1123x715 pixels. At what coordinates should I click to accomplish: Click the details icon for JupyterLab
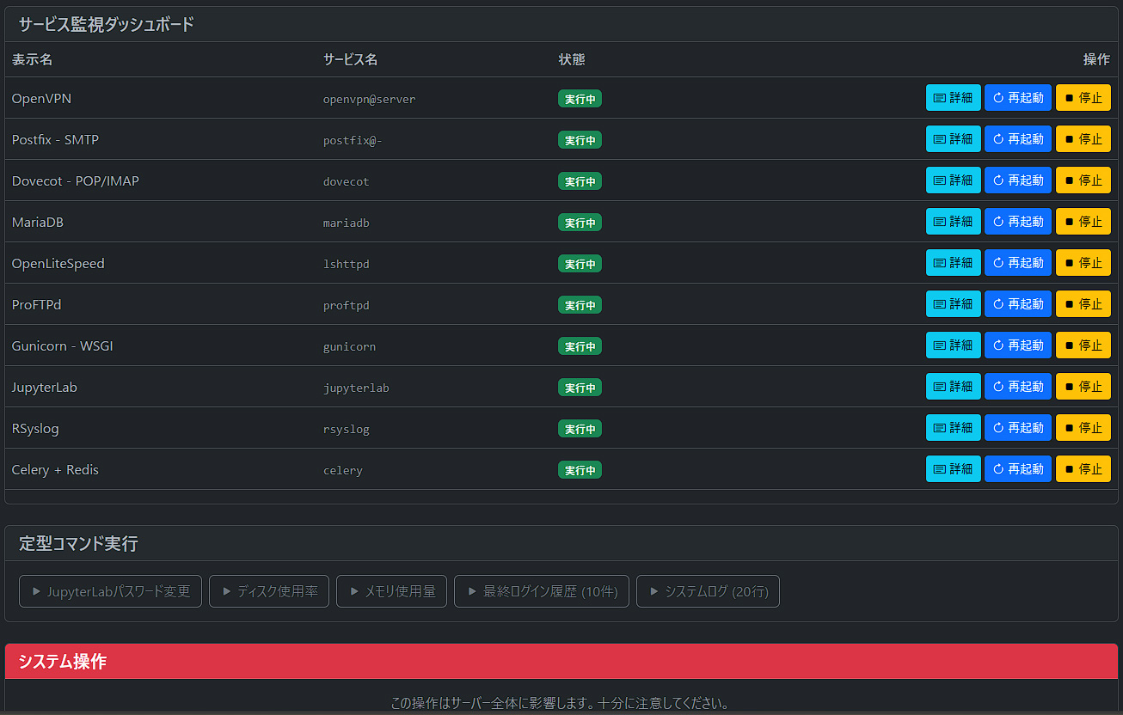pyautogui.click(x=939, y=386)
